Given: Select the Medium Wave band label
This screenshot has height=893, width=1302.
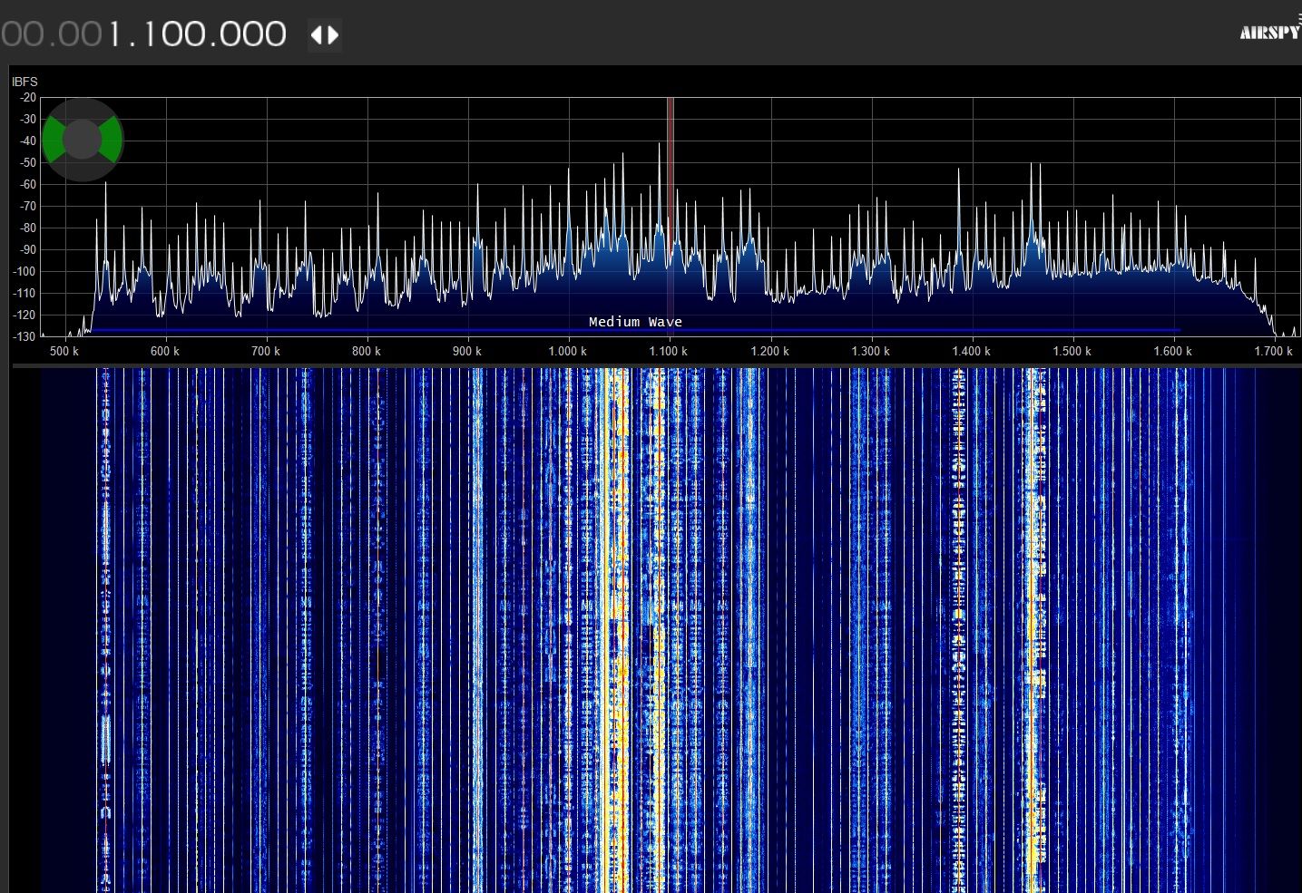Looking at the screenshot, I should (x=635, y=322).
